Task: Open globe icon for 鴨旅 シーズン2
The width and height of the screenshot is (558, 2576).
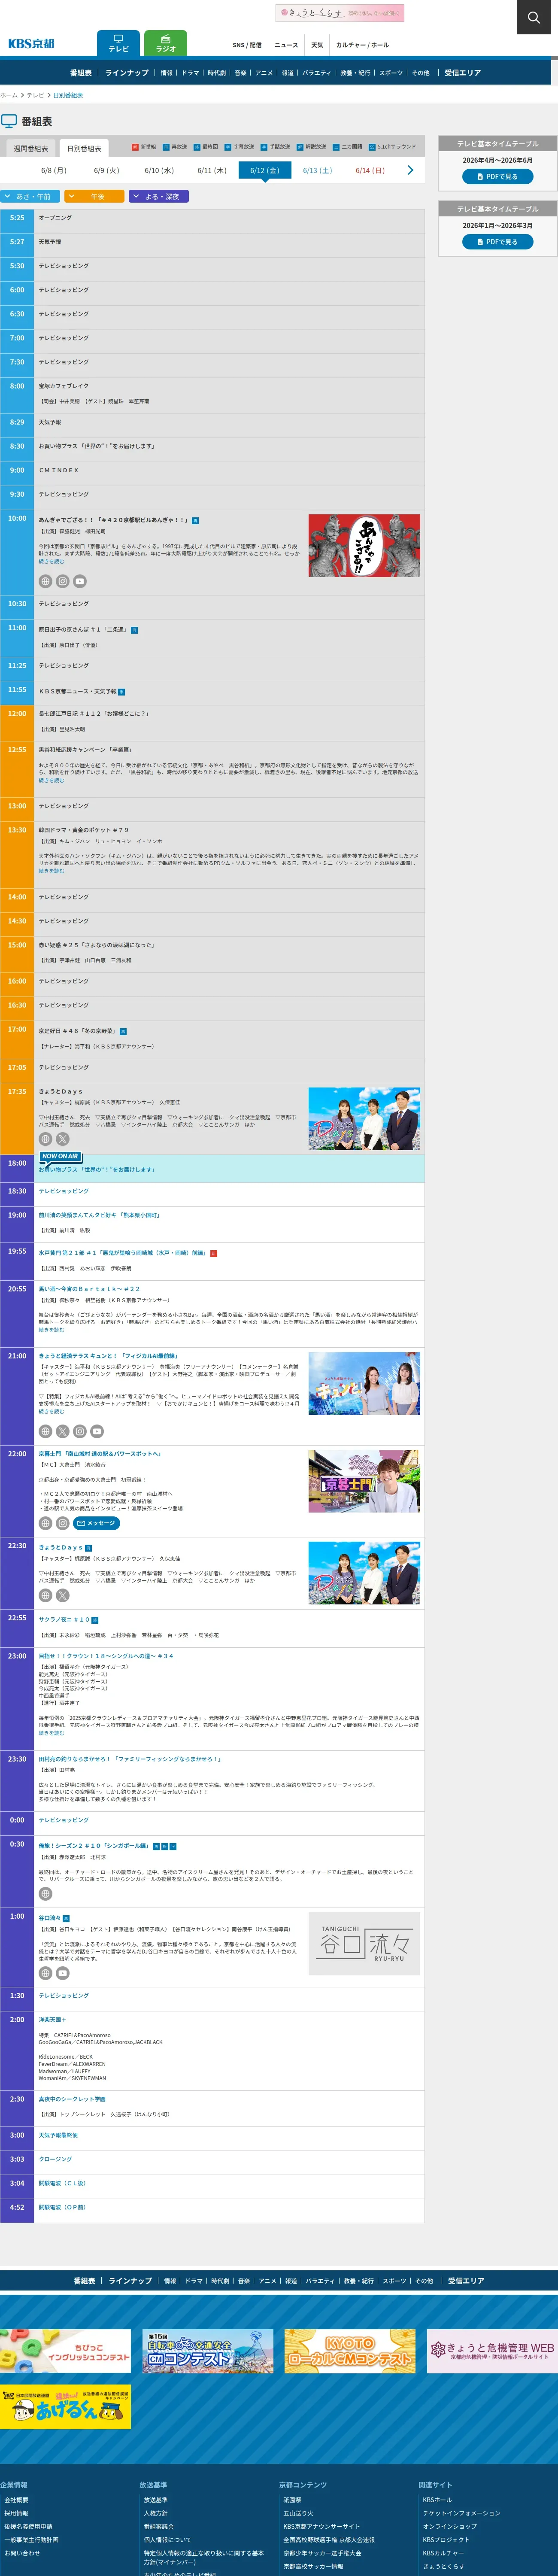Action: pyautogui.click(x=45, y=1893)
